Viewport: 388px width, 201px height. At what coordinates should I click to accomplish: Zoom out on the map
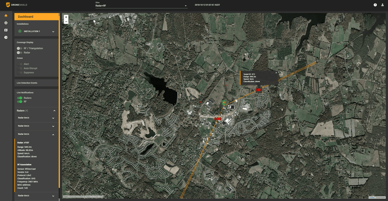pyautogui.click(x=66, y=22)
